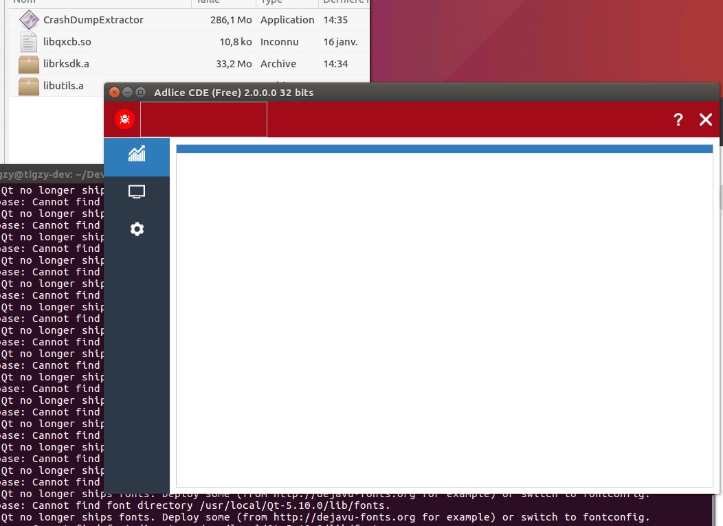Image resolution: width=723 pixels, height=526 pixels.
Task: Click the white X in red header
Action: (706, 119)
